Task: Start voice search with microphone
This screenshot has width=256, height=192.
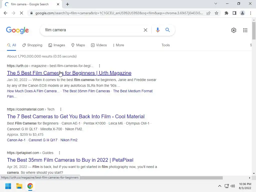Action: (157, 30)
